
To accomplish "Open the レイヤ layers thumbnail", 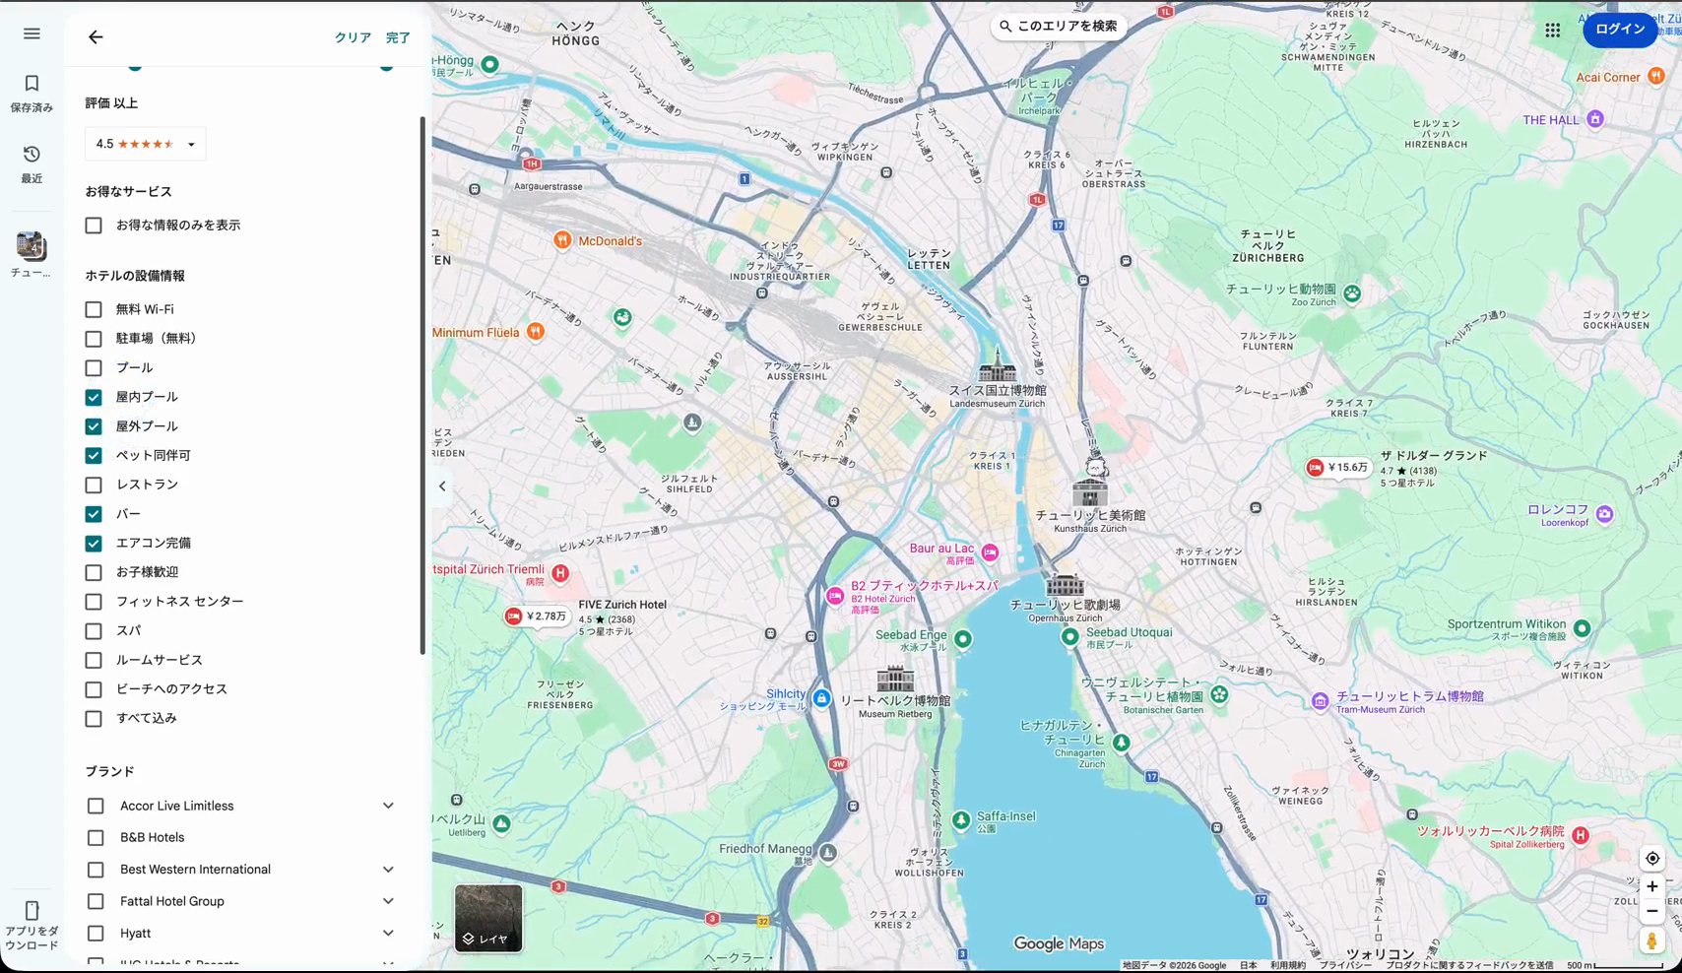I will pyautogui.click(x=488, y=918).
